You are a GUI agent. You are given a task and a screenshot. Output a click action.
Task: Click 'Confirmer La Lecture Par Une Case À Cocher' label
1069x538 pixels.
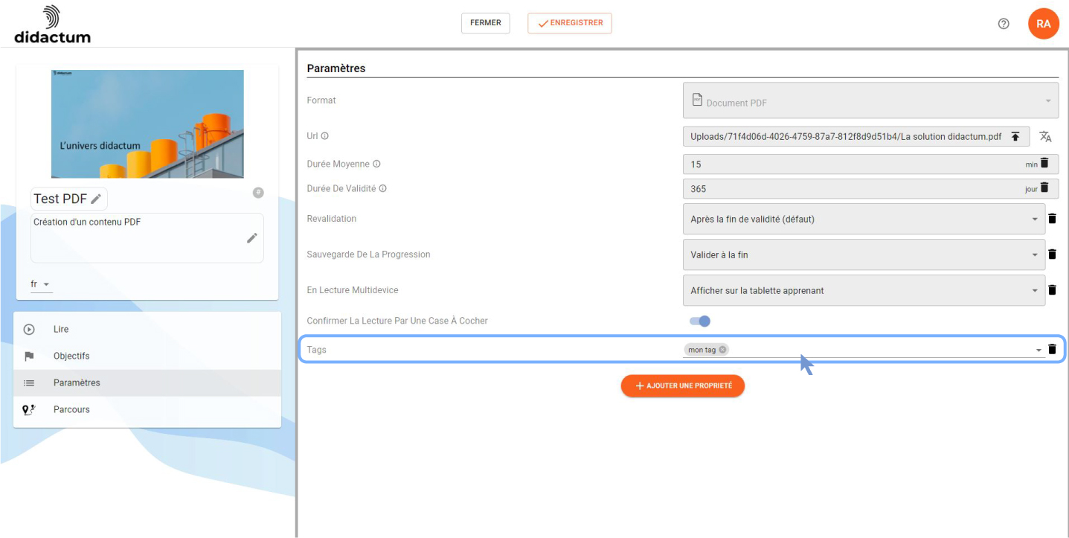click(397, 321)
